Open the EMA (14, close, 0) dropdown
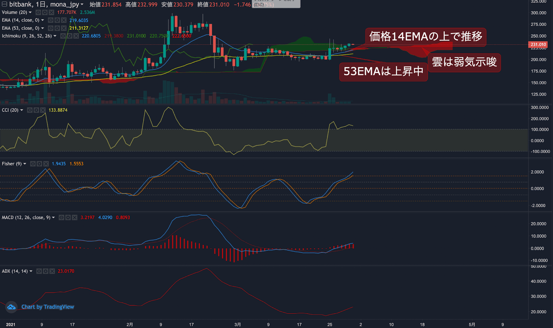The width and height of the screenshot is (553, 328). [43, 20]
